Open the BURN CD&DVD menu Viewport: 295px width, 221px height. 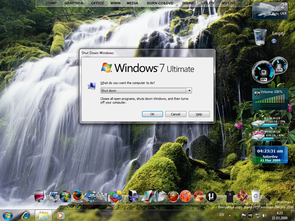click(x=160, y=3)
